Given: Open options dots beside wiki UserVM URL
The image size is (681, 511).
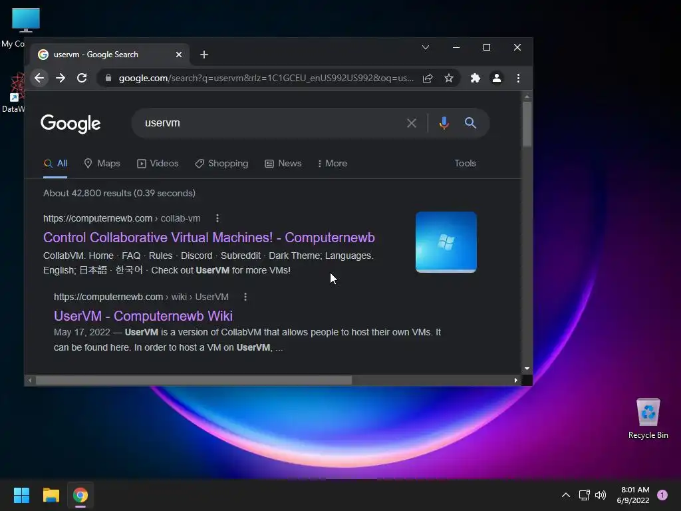Looking at the screenshot, I should (x=245, y=297).
